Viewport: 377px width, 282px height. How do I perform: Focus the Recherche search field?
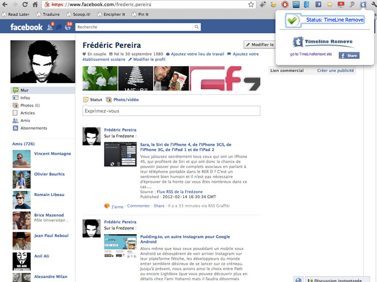[x=134, y=27]
